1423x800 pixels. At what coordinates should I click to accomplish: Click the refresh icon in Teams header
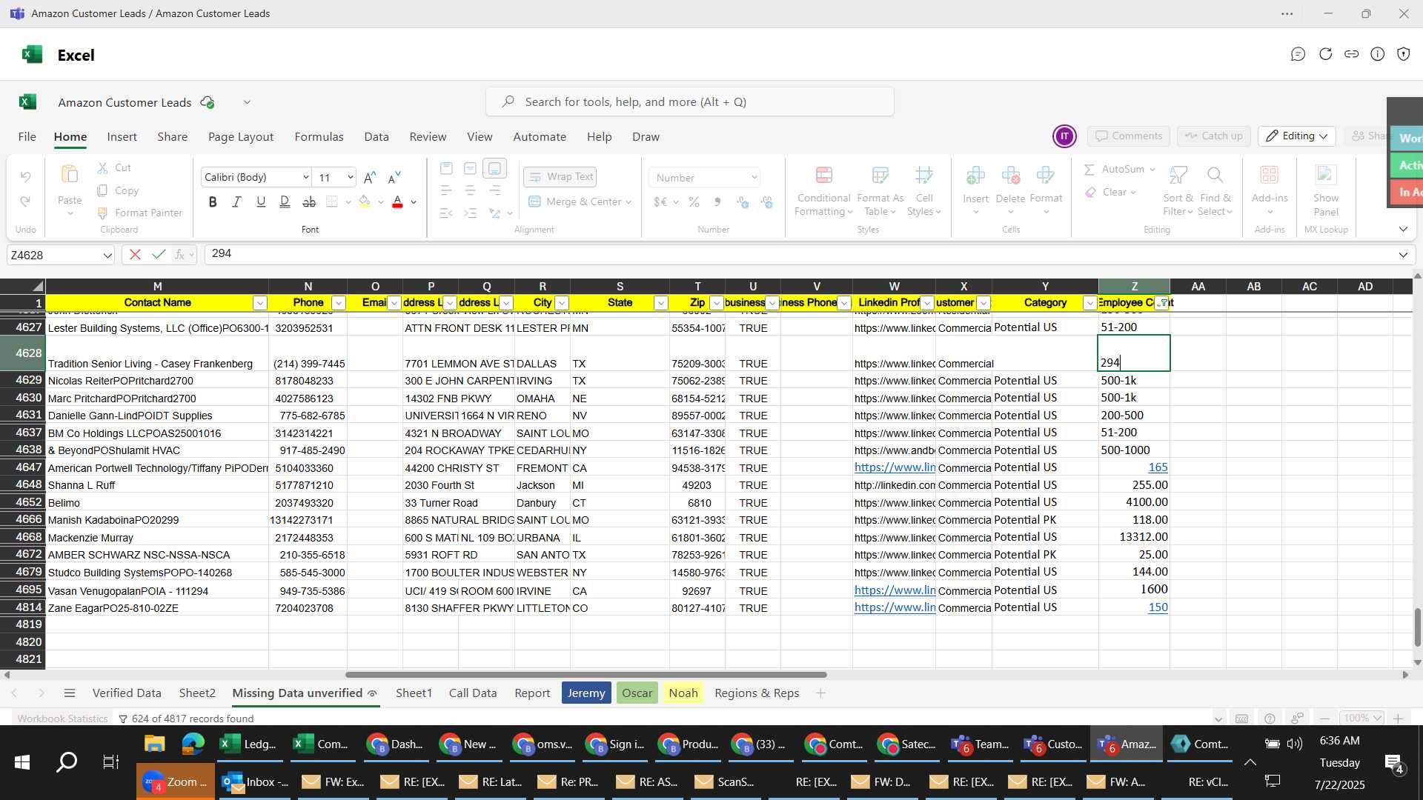click(x=1325, y=54)
